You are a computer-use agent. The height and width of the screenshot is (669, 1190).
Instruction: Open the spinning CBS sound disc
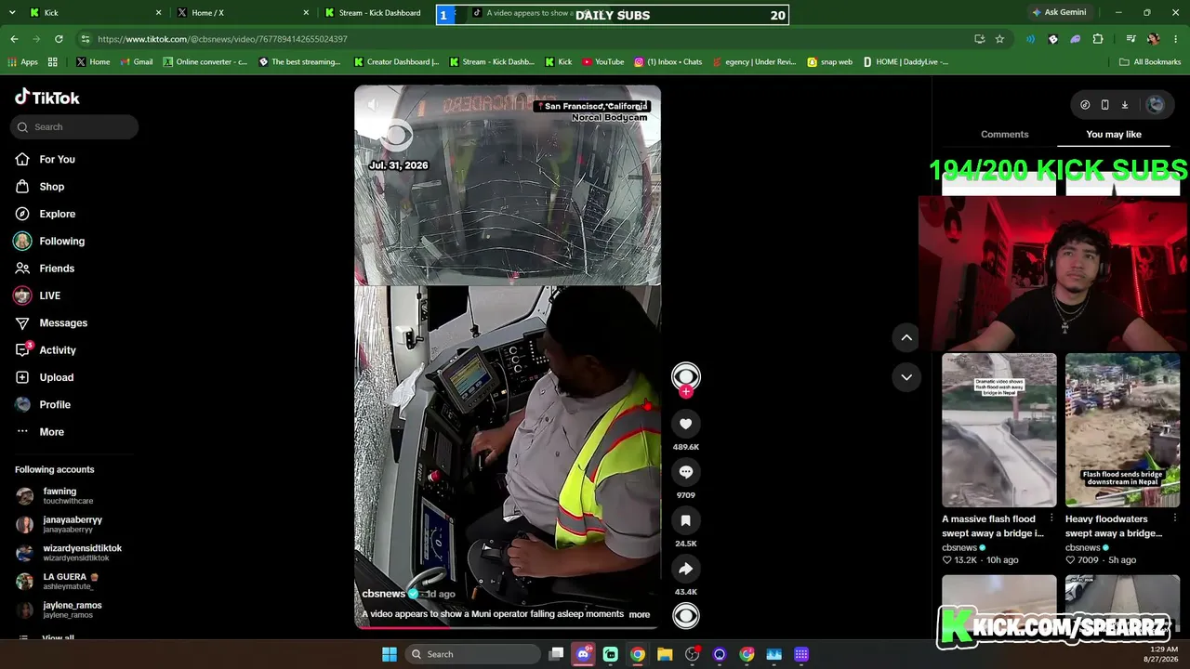click(x=685, y=615)
